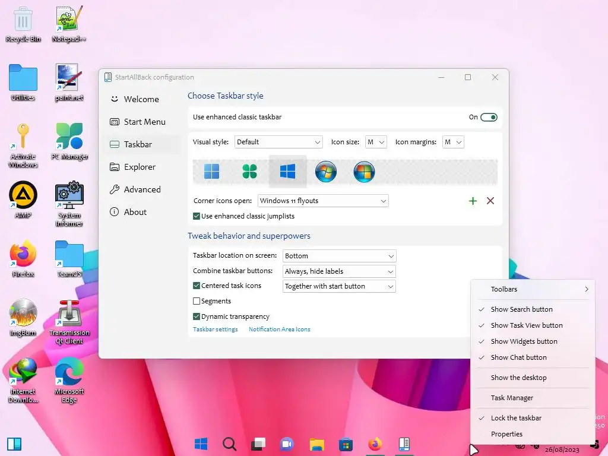Switch to Firefox on taskbar
Viewport: 608px width, 456px height.
pos(375,444)
